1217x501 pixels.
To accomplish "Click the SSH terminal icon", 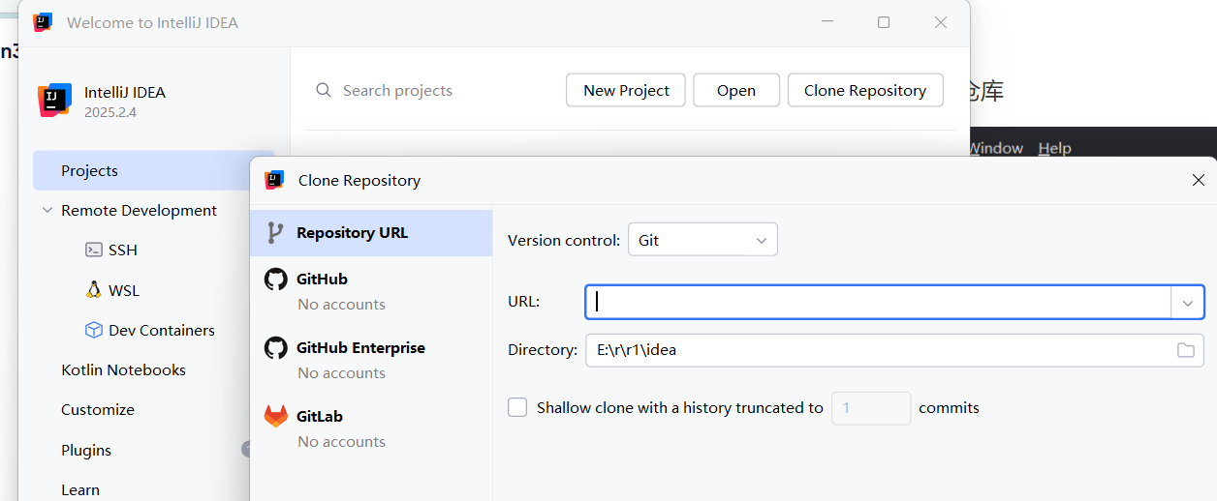I will [94, 250].
